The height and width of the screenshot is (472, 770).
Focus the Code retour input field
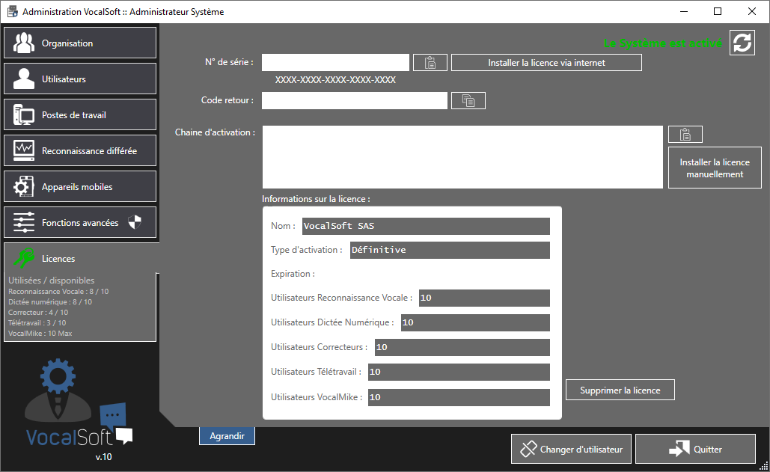[x=355, y=100]
